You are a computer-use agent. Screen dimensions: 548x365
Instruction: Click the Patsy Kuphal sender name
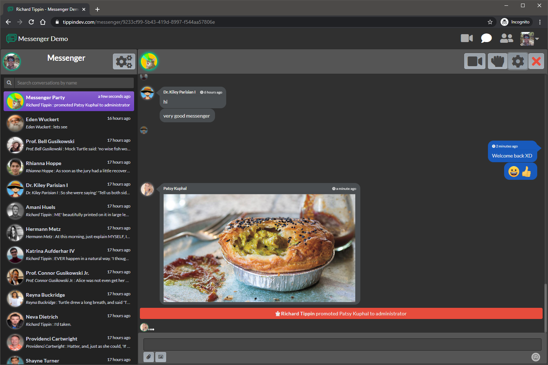tap(175, 188)
